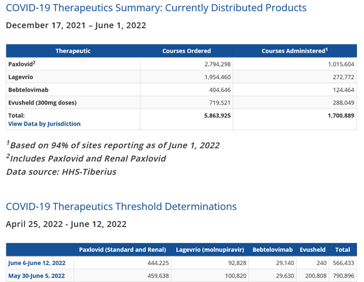Viewport: 364px width, 282px height.
Task: Open the May 30-June 5, 2022 row link
Action: click(36, 275)
